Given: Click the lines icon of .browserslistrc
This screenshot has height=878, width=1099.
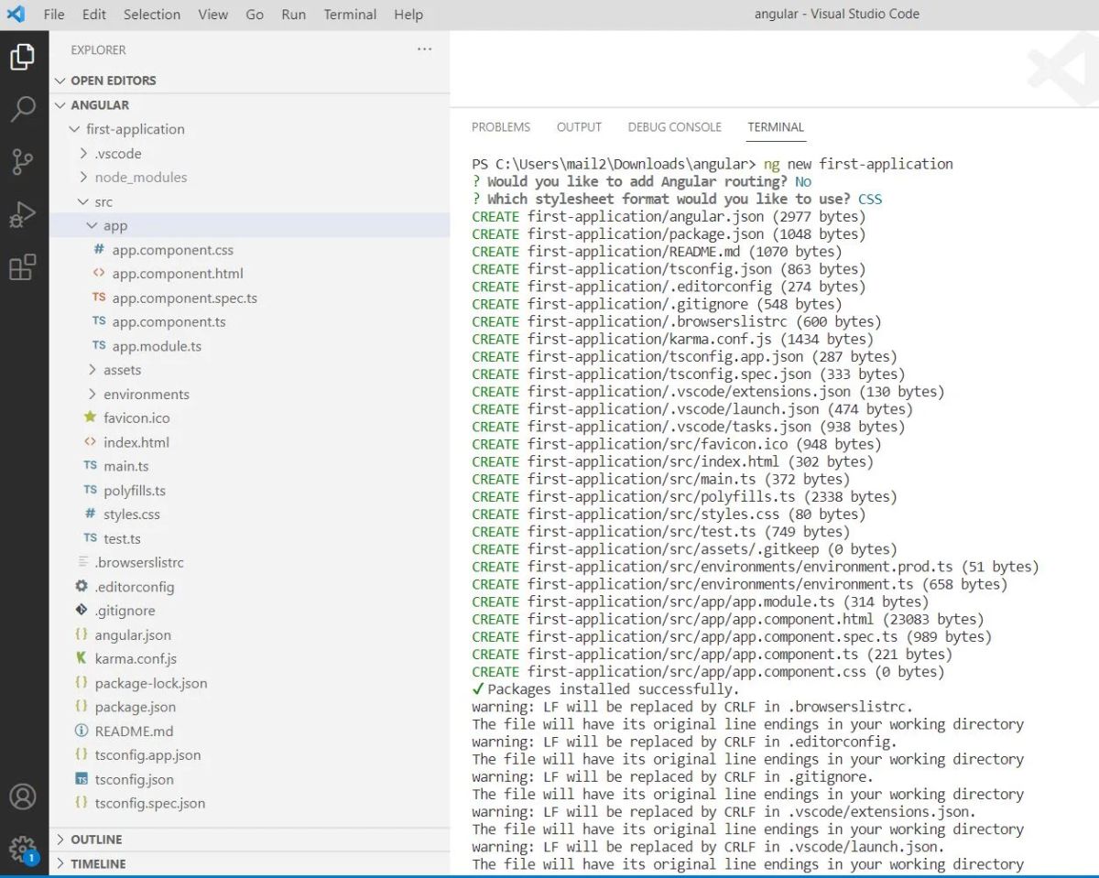Looking at the screenshot, I should [83, 561].
